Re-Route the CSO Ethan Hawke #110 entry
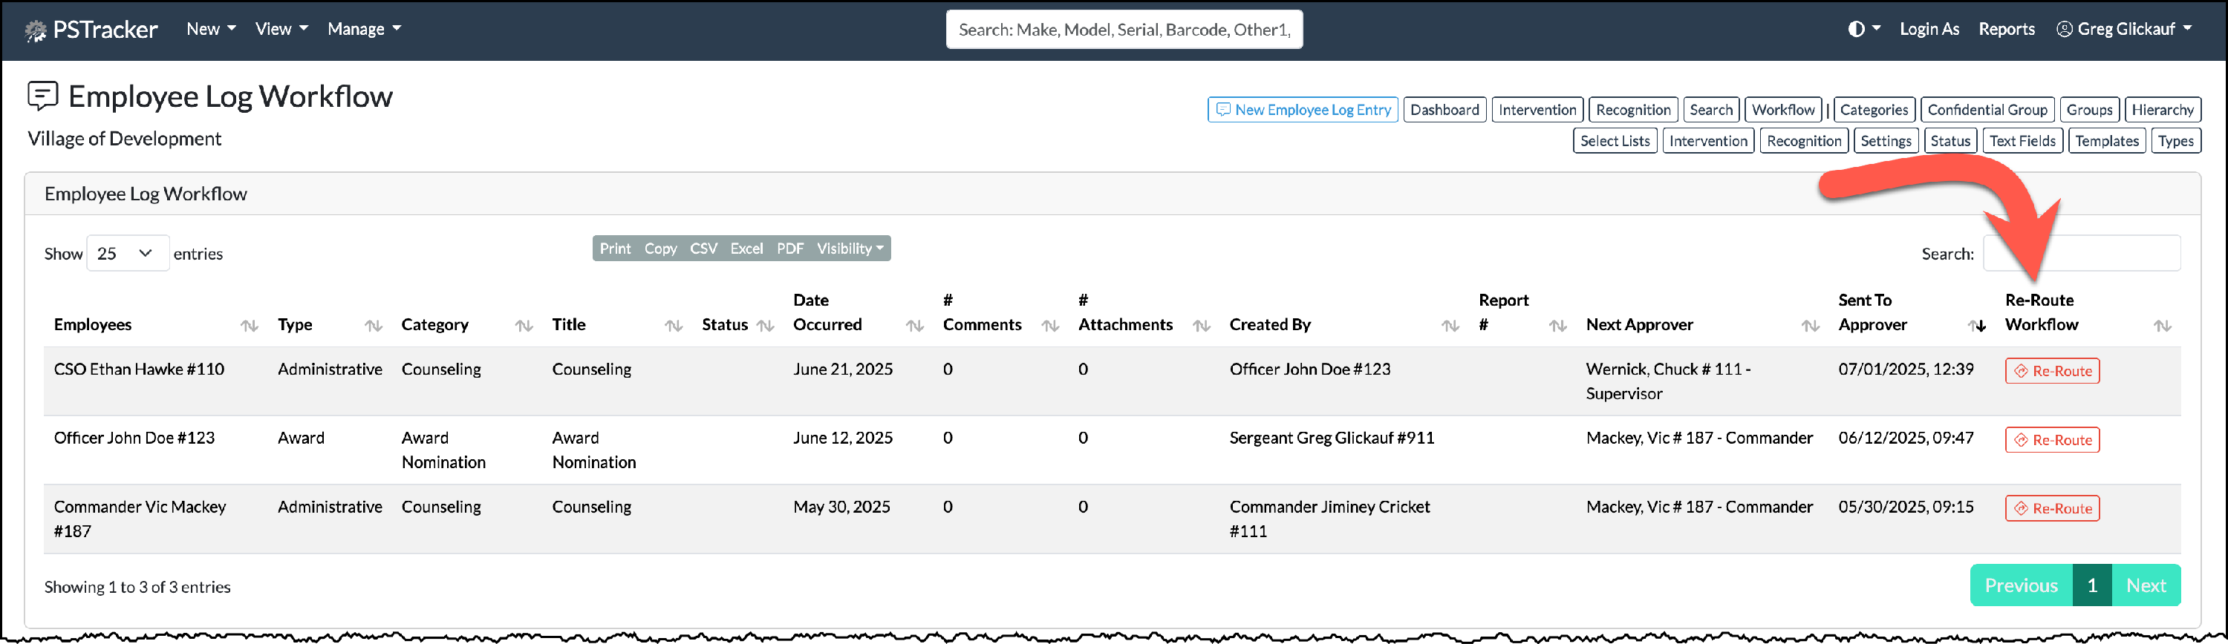 [2051, 371]
